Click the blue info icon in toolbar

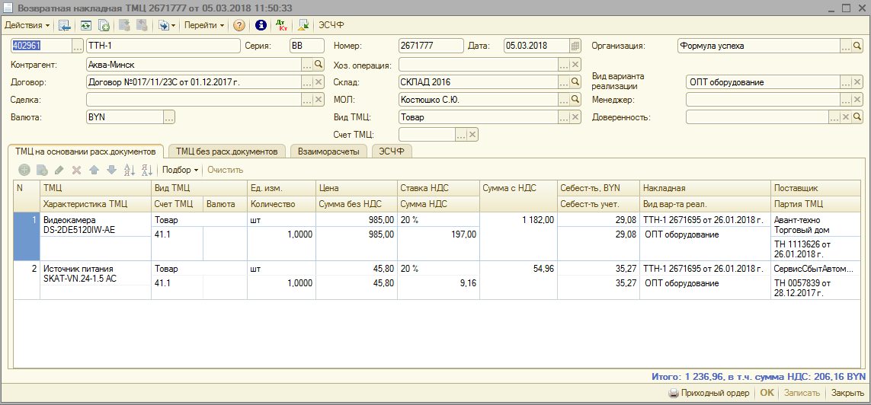point(261,25)
